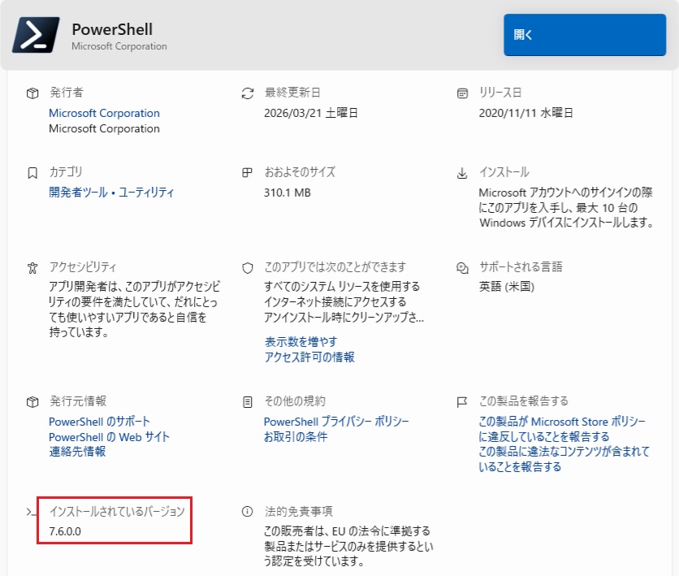Click the blue 開く button
Viewport: 679px width, 576px height.
585,35
